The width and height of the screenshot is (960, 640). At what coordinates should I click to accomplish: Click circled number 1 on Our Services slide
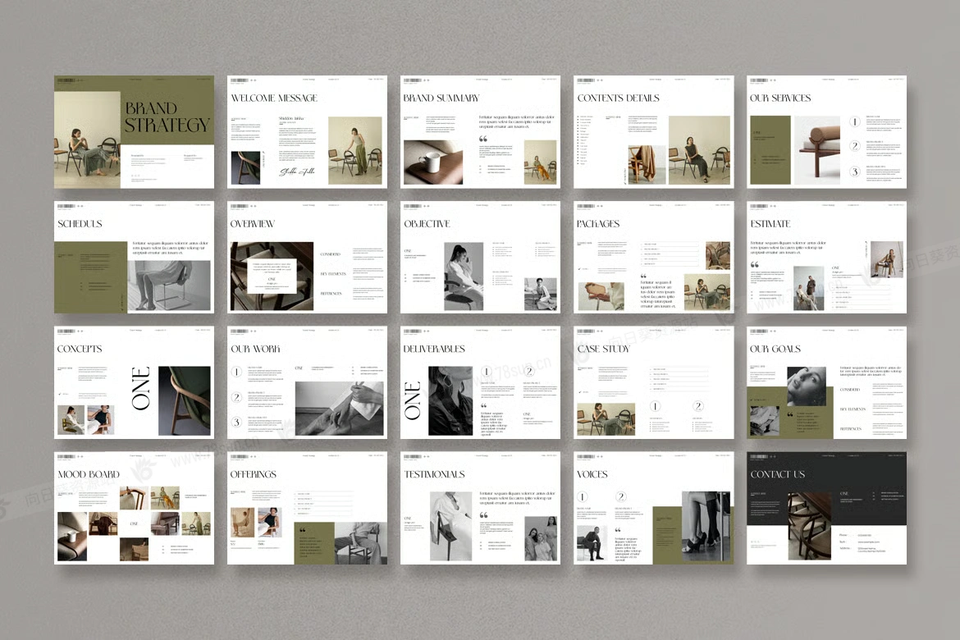pyautogui.click(x=854, y=122)
